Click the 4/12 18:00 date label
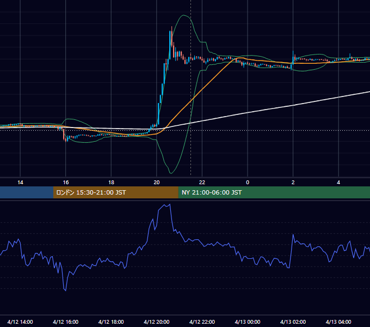The height and width of the screenshot is (327, 370). (111, 322)
